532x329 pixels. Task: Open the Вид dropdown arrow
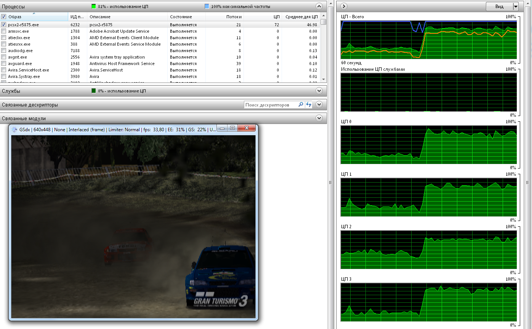click(x=516, y=6)
